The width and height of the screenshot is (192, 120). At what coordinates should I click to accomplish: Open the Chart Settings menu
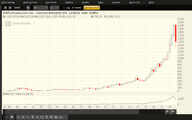coord(8,2)
